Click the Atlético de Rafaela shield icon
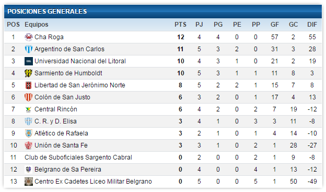 [x=29, y=133]
